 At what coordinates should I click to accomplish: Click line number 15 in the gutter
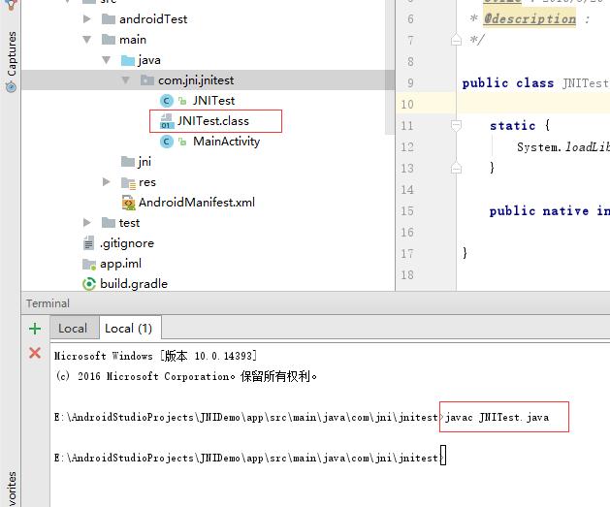click(407, 211)
